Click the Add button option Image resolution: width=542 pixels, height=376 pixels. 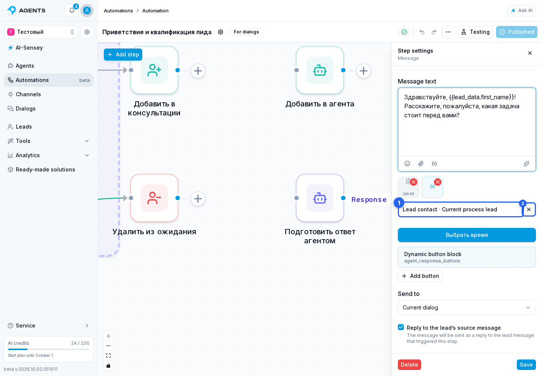(420, 276)
